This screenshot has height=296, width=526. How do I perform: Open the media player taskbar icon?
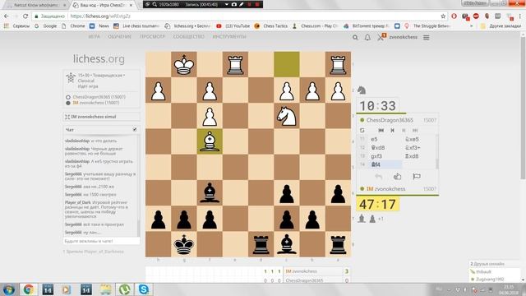66,289
